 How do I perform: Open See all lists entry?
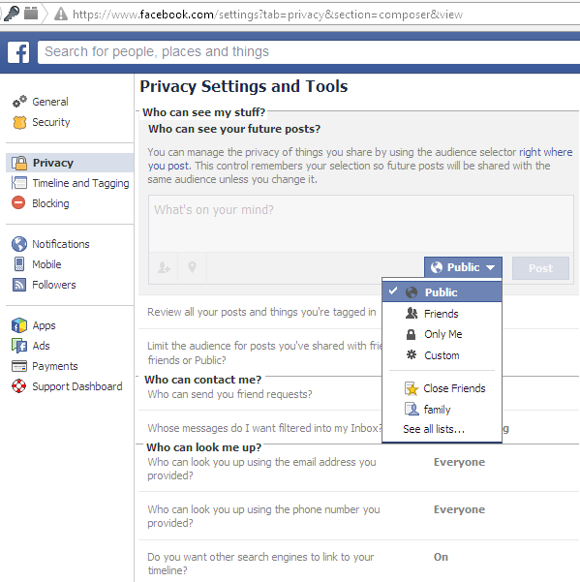coord(434,429)
